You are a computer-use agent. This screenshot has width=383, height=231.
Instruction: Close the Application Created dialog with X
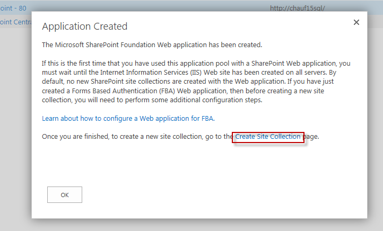(356, 22)
